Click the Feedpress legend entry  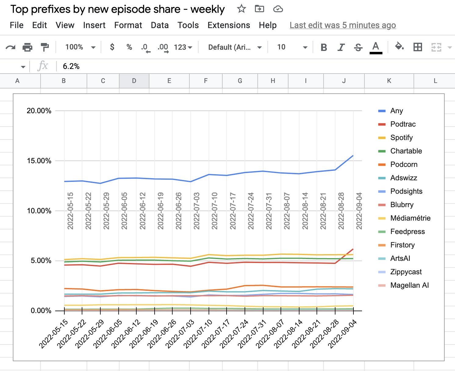[402, 232]
